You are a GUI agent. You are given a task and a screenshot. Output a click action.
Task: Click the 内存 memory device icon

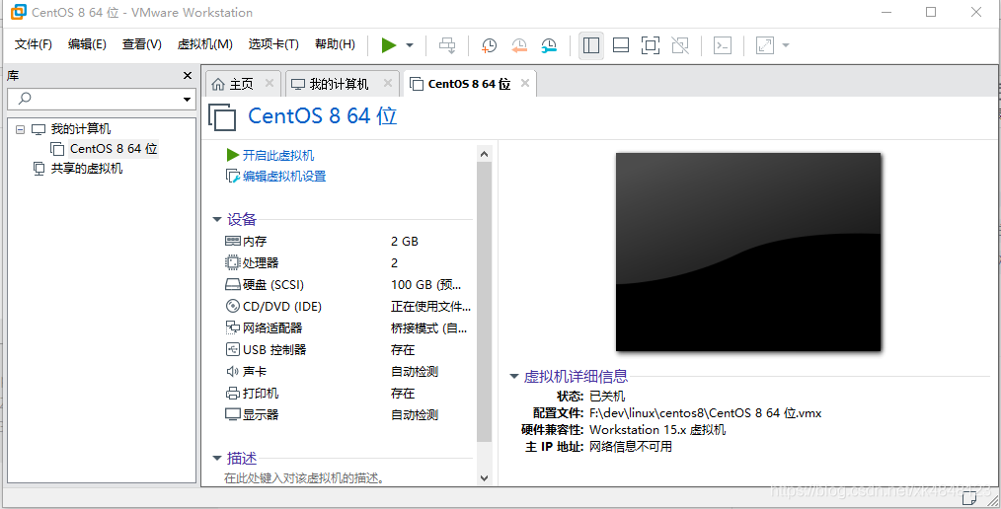pos(232,241)
